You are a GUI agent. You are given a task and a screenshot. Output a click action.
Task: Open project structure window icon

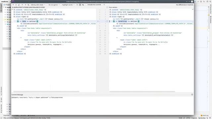pyautogui.click(x=208, y=1)
